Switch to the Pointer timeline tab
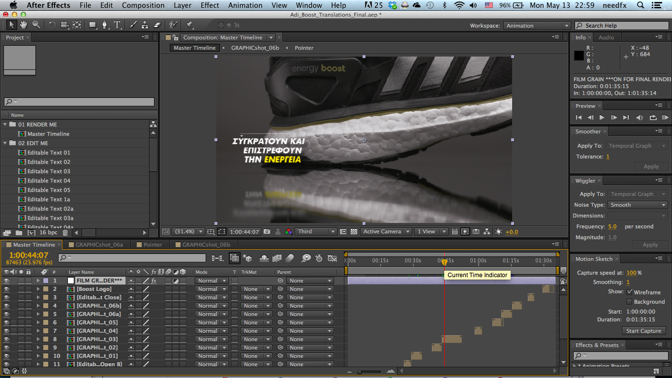Viewport: 672px width, 378px height. (x=153, y=245)
